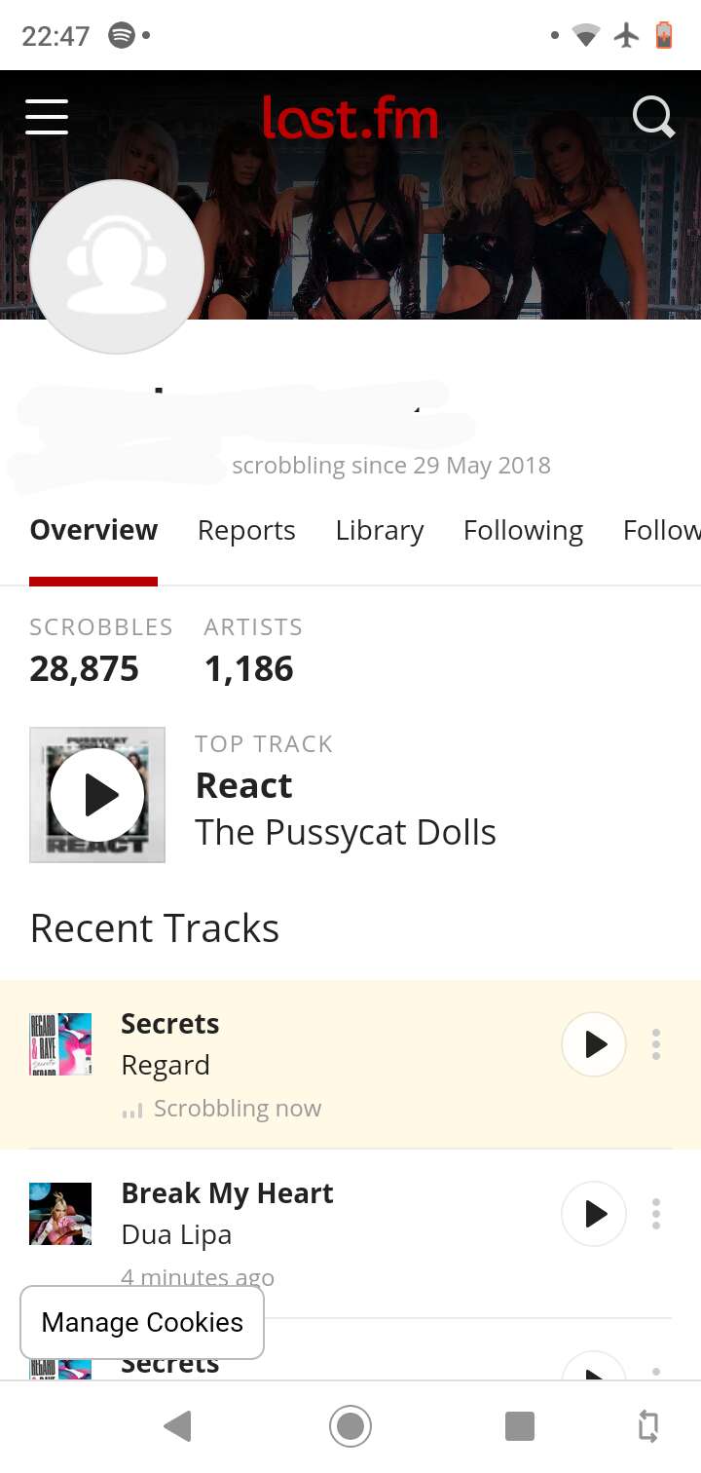Open the Dua Lipa artist link

click(x=176, y=1234)
